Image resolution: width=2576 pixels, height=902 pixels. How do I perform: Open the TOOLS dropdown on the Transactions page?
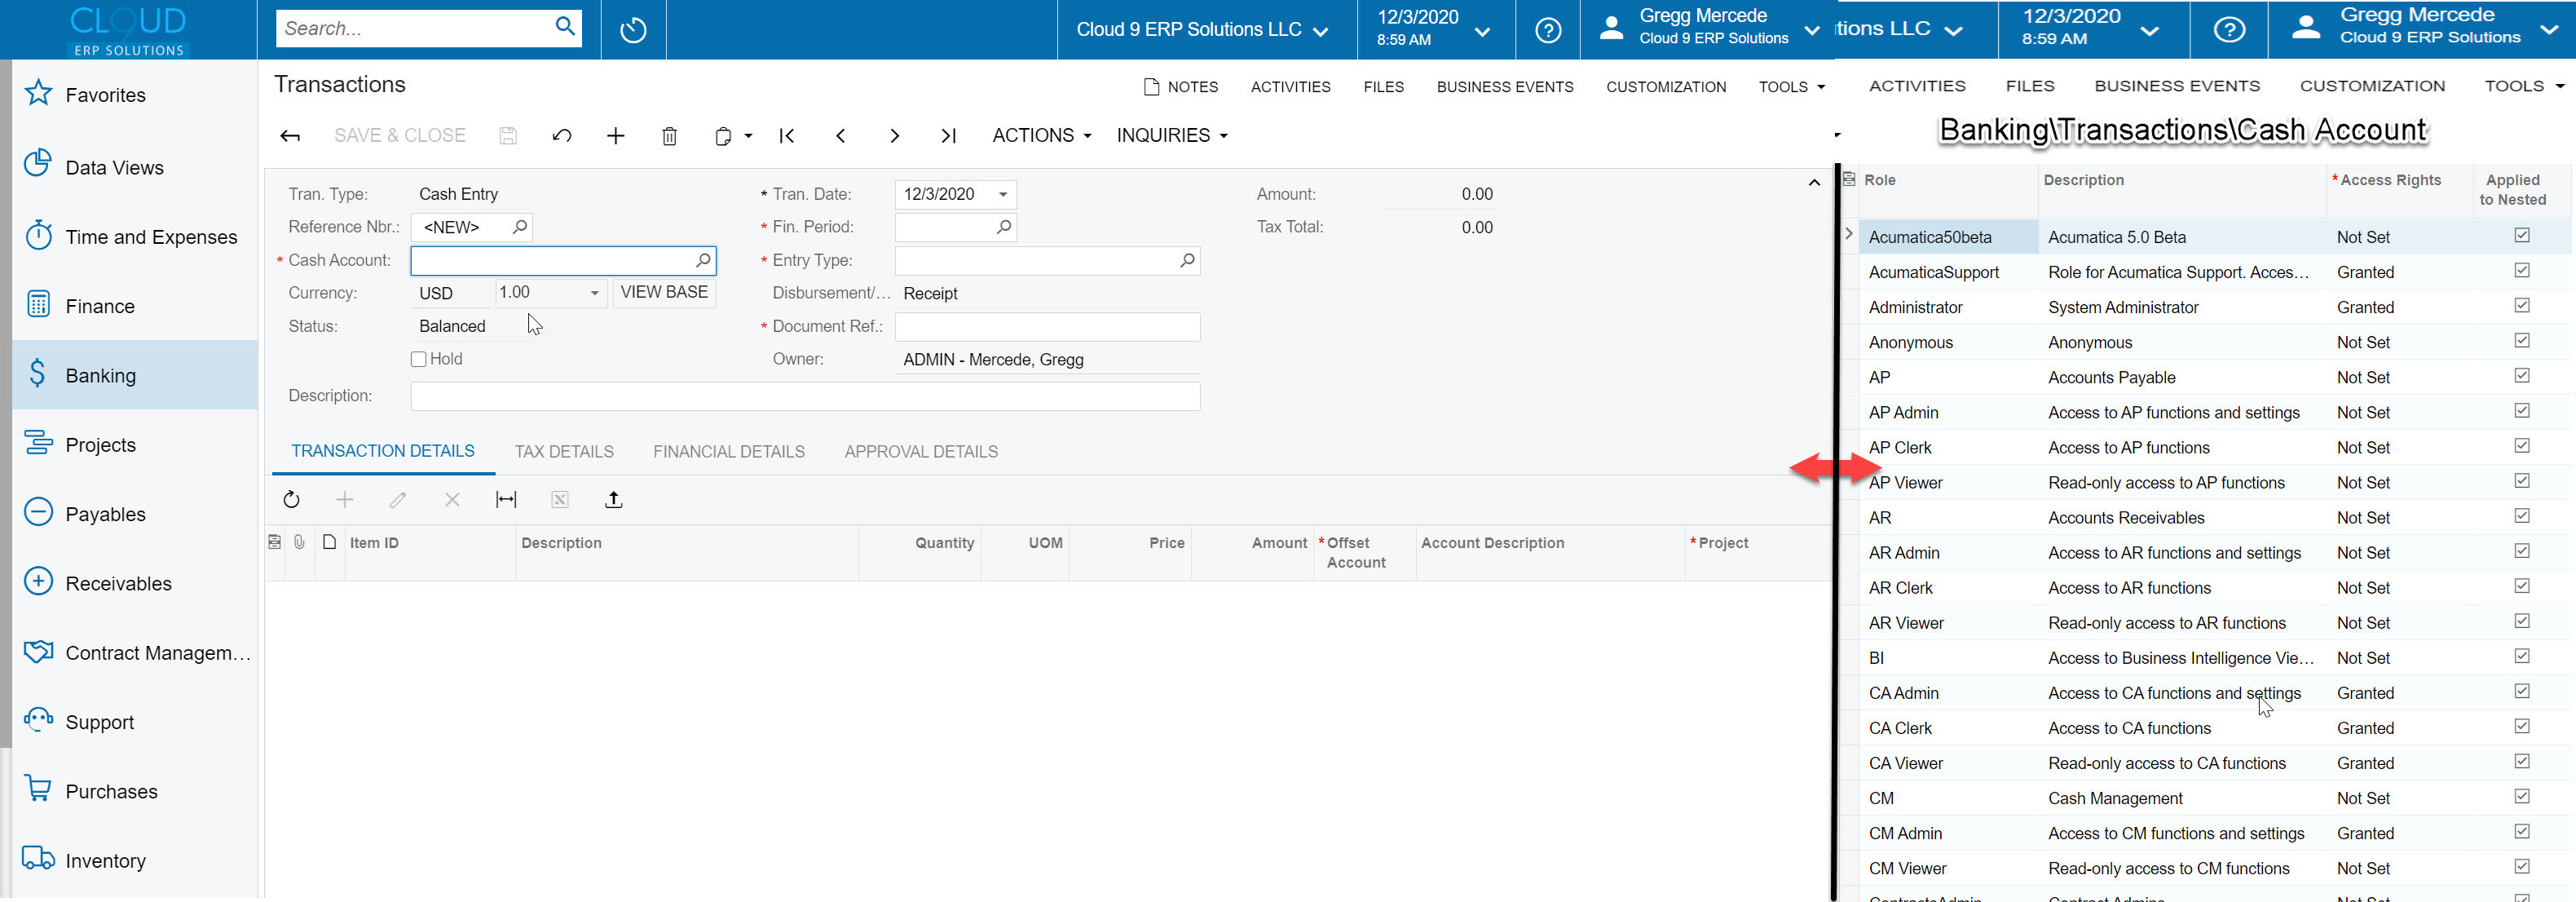pos(1791,87)
